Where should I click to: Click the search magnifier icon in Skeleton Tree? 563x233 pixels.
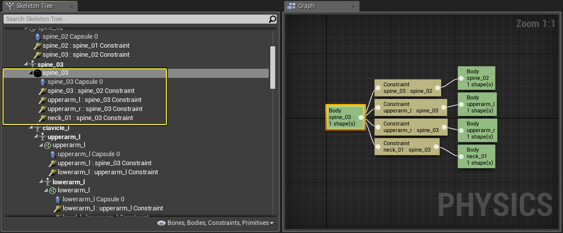tap(272, 19)
